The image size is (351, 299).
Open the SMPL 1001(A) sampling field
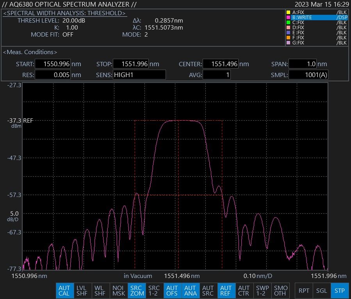[308, 75]
